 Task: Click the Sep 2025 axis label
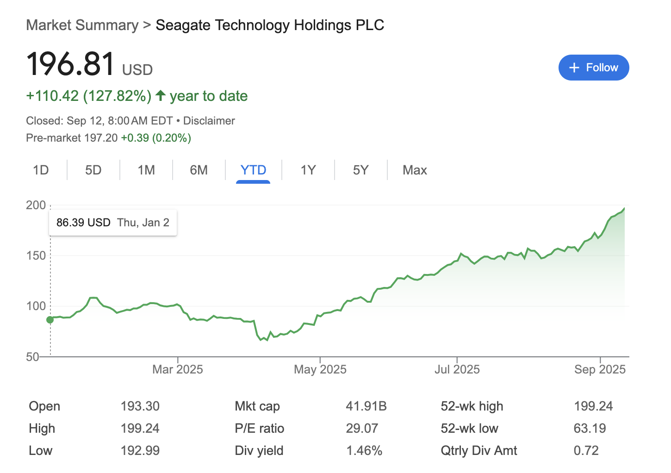pyautogui.click(x=600, y=369)
